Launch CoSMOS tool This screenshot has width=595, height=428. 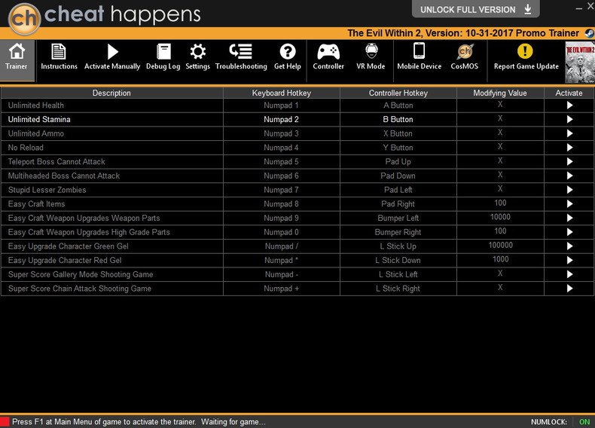465,57
